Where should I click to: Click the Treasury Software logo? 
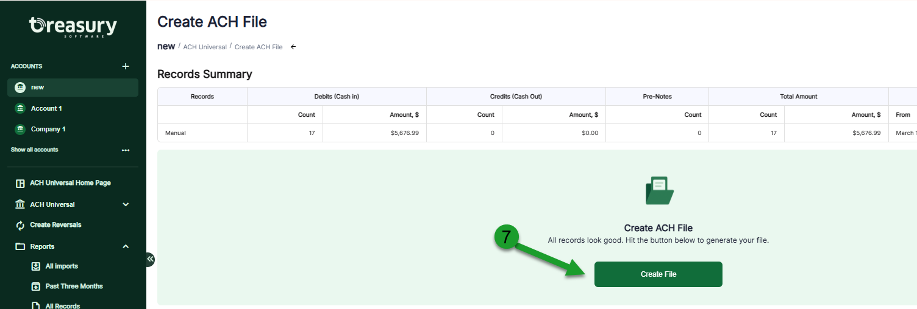[73, 27]
